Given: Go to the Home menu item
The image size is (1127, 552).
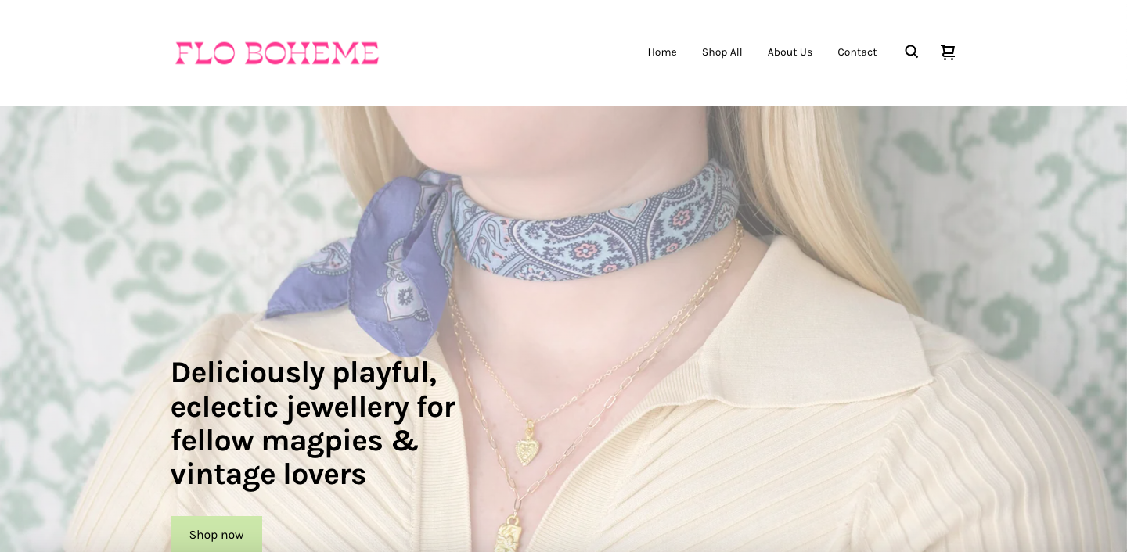Looking at the screenshot, I should (x=662, y=52).
